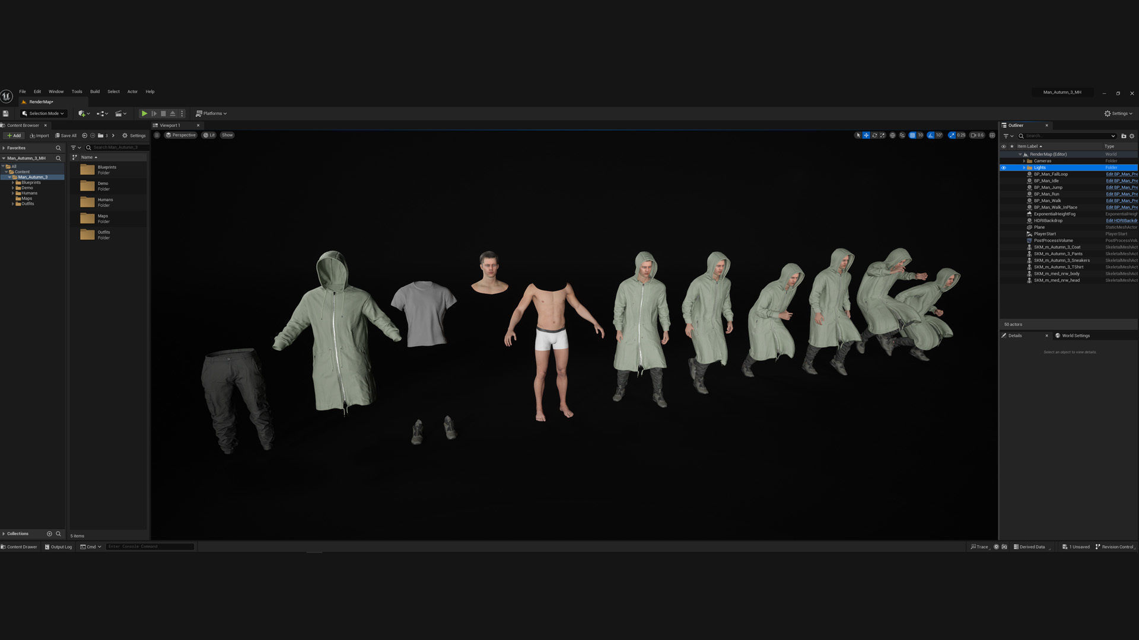
Task: Open the Quick Add actor menu
Action: point(84,113)
